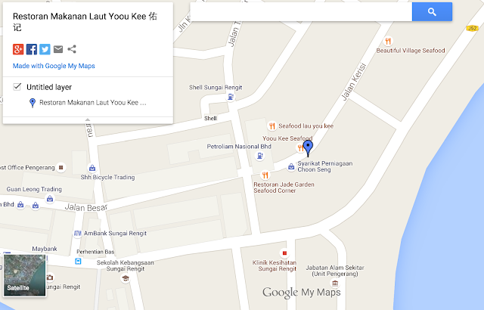
Task: Click Shell Sungai Rengit gas station icon
Action: (231, 97)
